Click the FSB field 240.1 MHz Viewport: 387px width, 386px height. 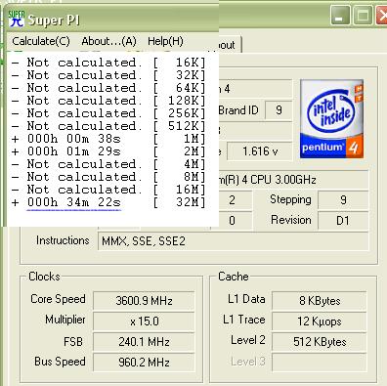[x=144, y=342]
